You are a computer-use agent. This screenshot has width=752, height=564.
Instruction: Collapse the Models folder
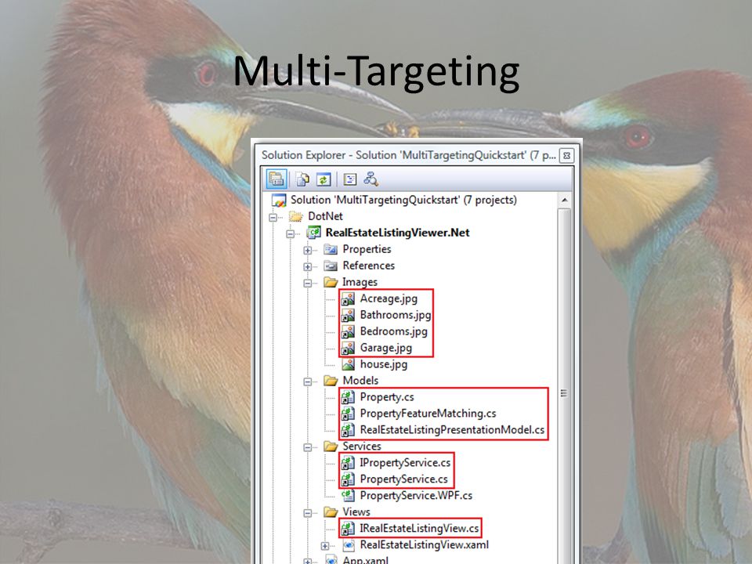(307, 381)
